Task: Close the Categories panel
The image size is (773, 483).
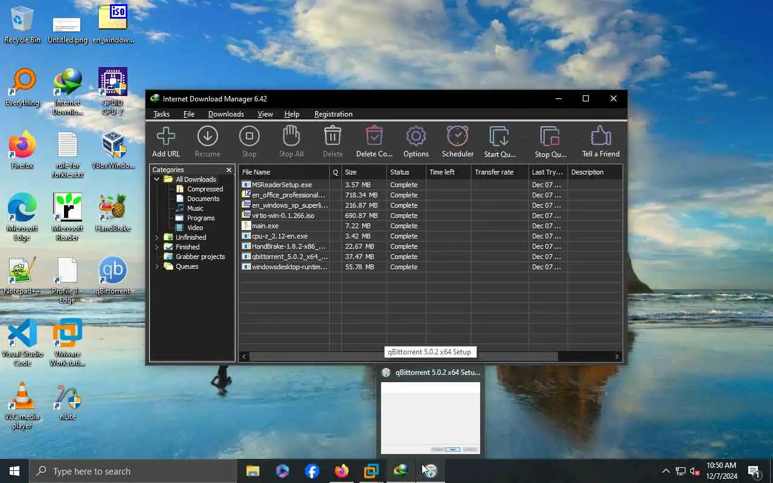Action: (x=229, y=170)
